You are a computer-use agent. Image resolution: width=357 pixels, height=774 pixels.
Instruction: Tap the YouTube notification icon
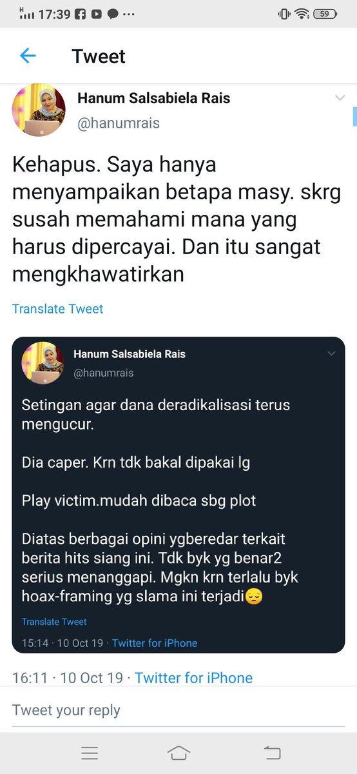click(x=96, y=14)
